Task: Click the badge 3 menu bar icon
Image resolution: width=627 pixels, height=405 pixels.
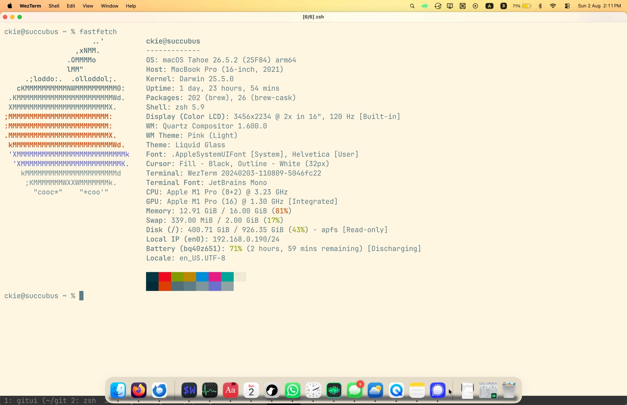Action: (503, 6)
